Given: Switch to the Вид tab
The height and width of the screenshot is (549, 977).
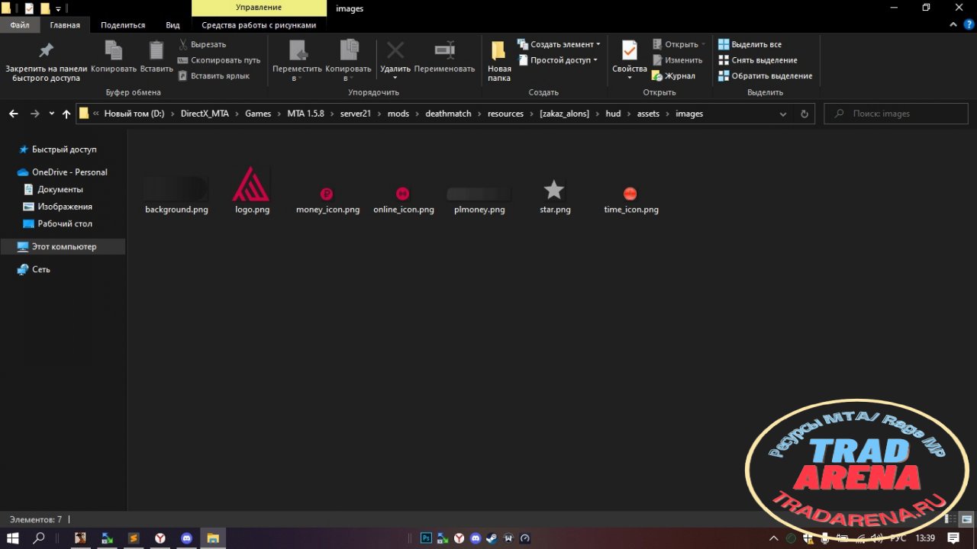Looking at the screenshot, I should coord(173,25).
